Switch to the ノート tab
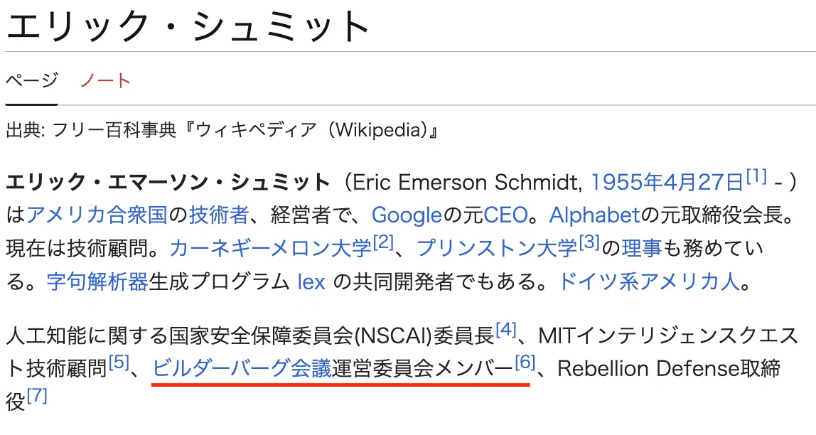This screenshot has height=435, width=816. click(106, 80)
